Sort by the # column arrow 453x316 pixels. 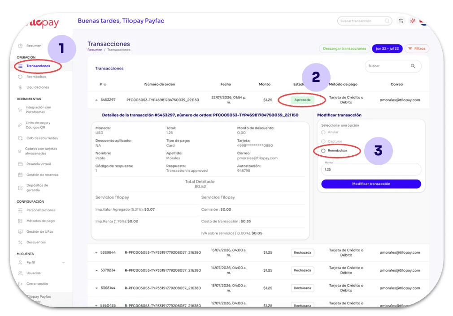click(105, 85)
